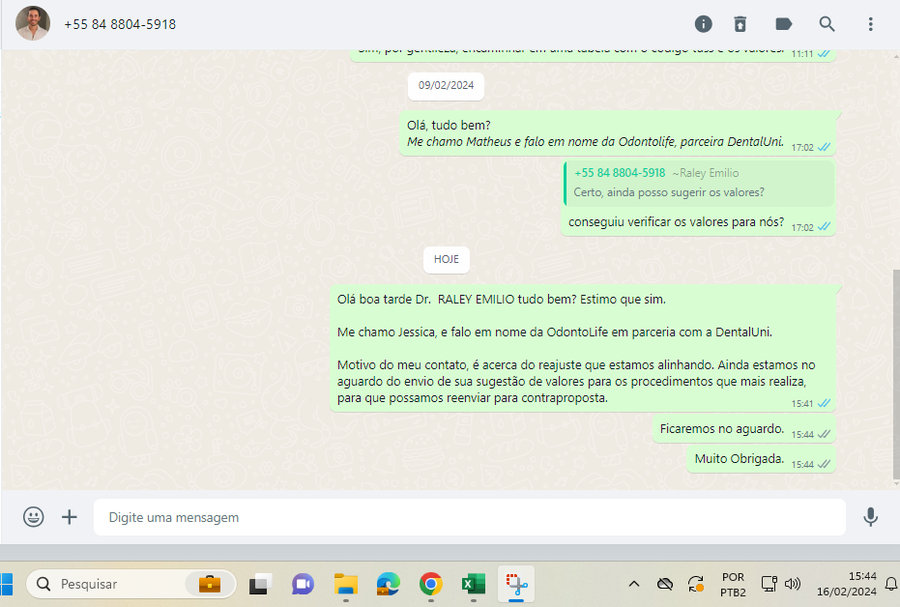Click the chat vertical scrollbar
The height and width of the screenshot is (607, 900).
coord(894,377)
